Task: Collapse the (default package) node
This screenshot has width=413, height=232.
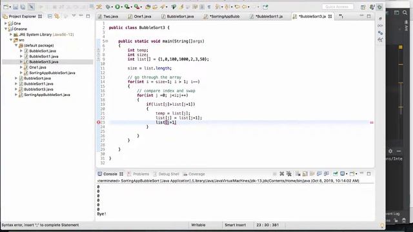Action: 16,45
